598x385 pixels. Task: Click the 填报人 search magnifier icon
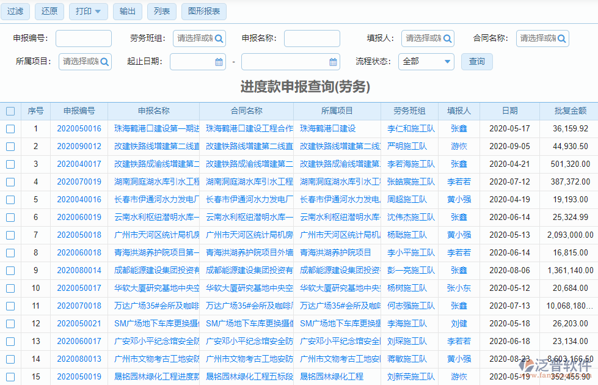tap(447, 38)
